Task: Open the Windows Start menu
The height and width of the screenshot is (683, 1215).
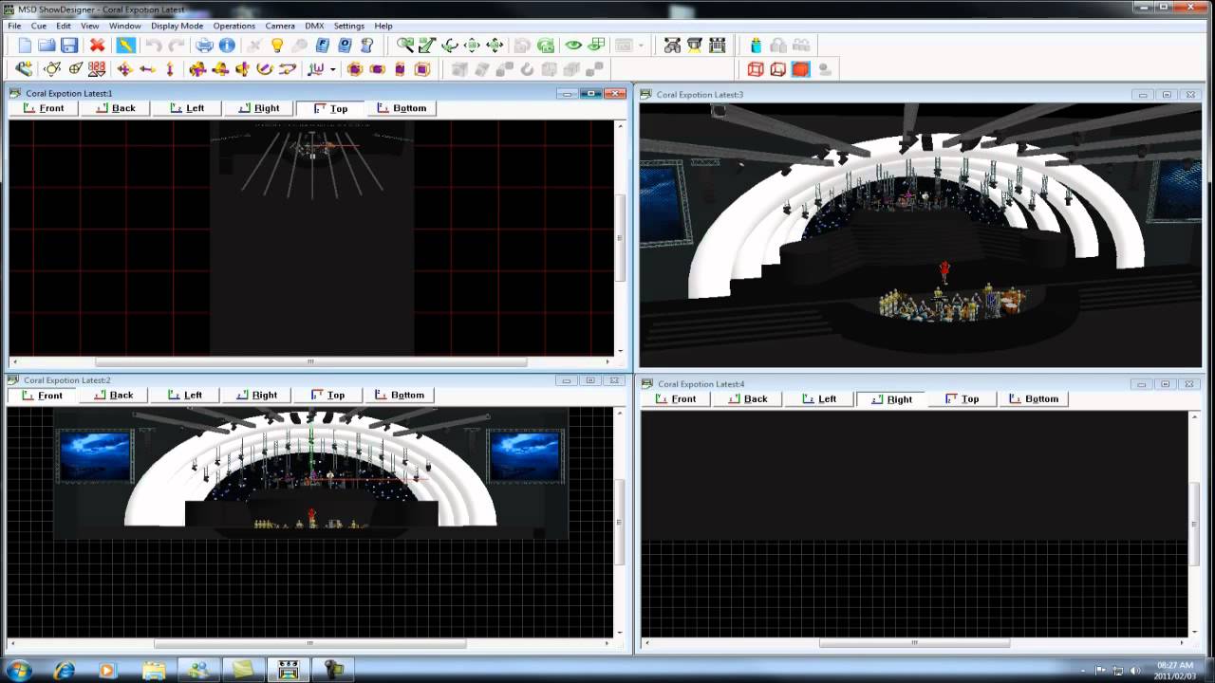Action: [x=19, y=670]
